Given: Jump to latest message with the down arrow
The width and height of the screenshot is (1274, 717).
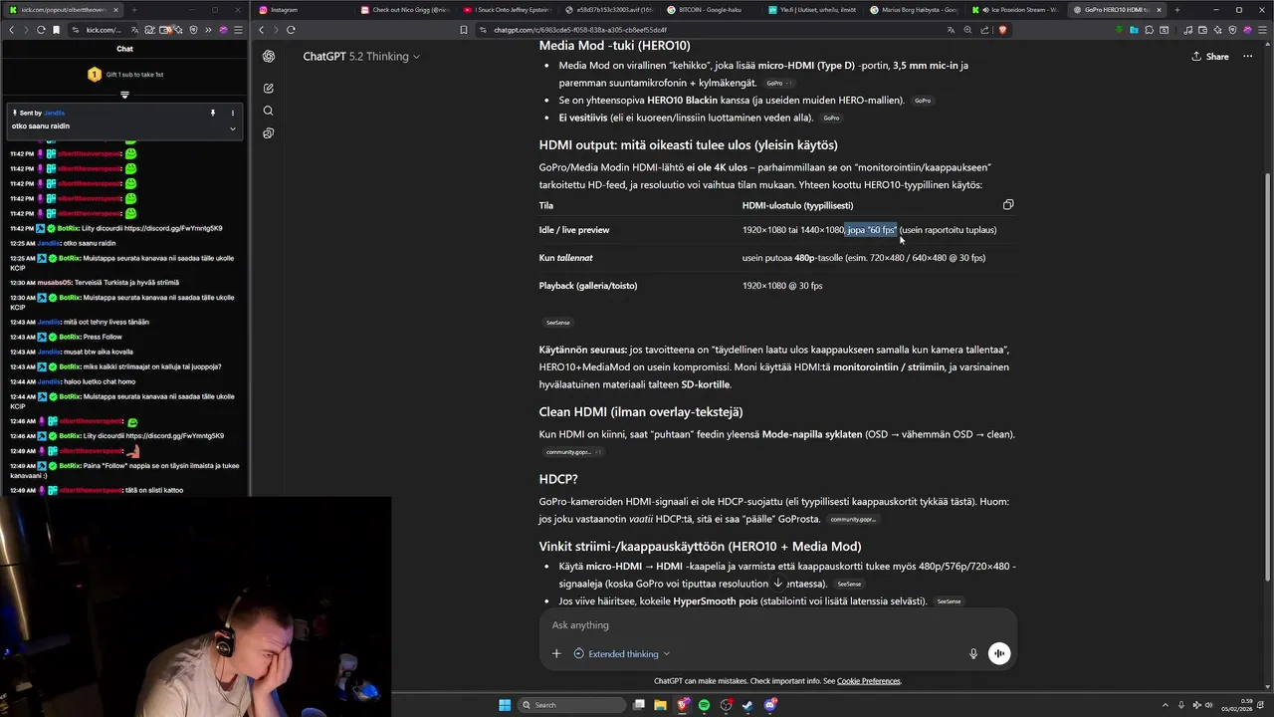Looking at the screenshot, I should [x=778, y=583].
